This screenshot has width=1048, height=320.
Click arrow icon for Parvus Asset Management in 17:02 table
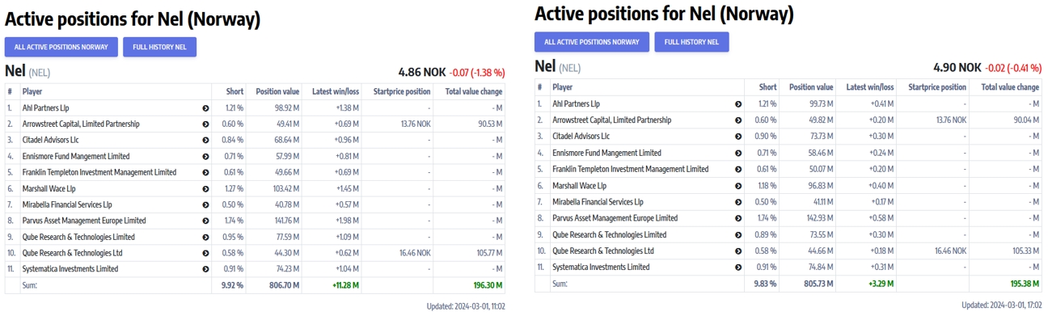(x=738, y=218)
